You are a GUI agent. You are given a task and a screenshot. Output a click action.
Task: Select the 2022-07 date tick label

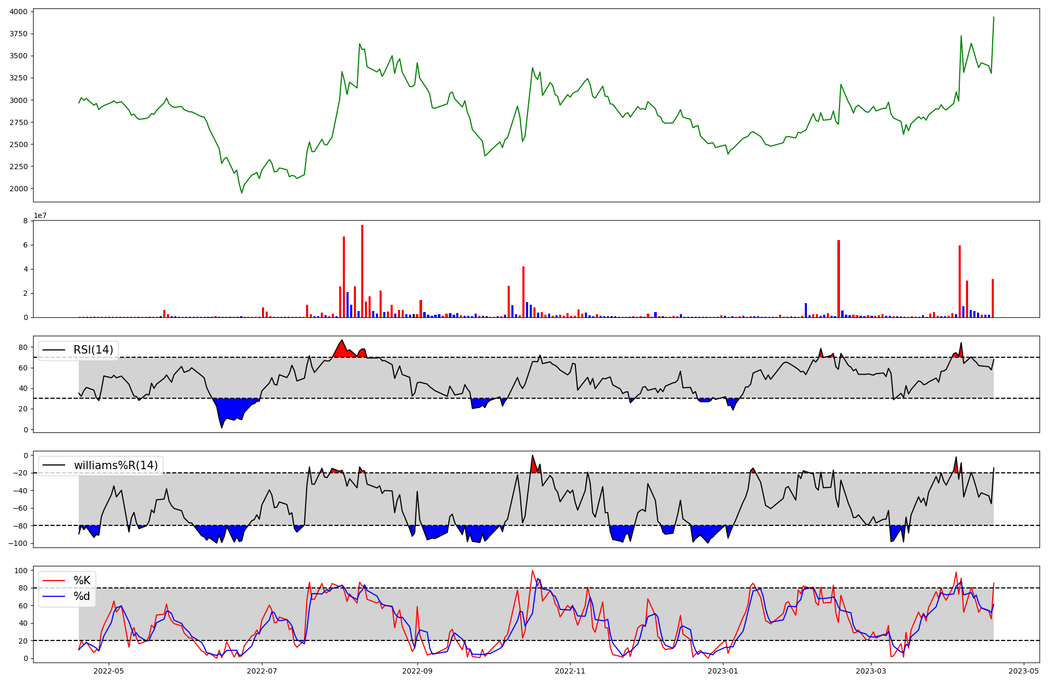(262, 671)
